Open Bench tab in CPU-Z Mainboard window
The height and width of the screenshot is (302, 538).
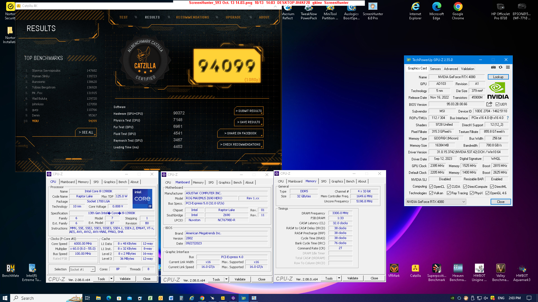(x=237, y=182)
